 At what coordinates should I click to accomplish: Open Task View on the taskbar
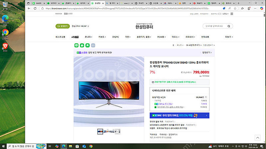coord(50,146)
